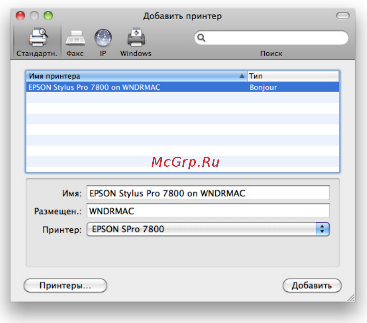Viewport: 367px width, 323px height.
Task: Toggle the sort arrow in name column
Action: (242, 76)
